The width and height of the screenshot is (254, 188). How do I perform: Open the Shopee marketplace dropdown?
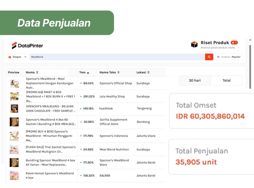(x=18, y=57)
